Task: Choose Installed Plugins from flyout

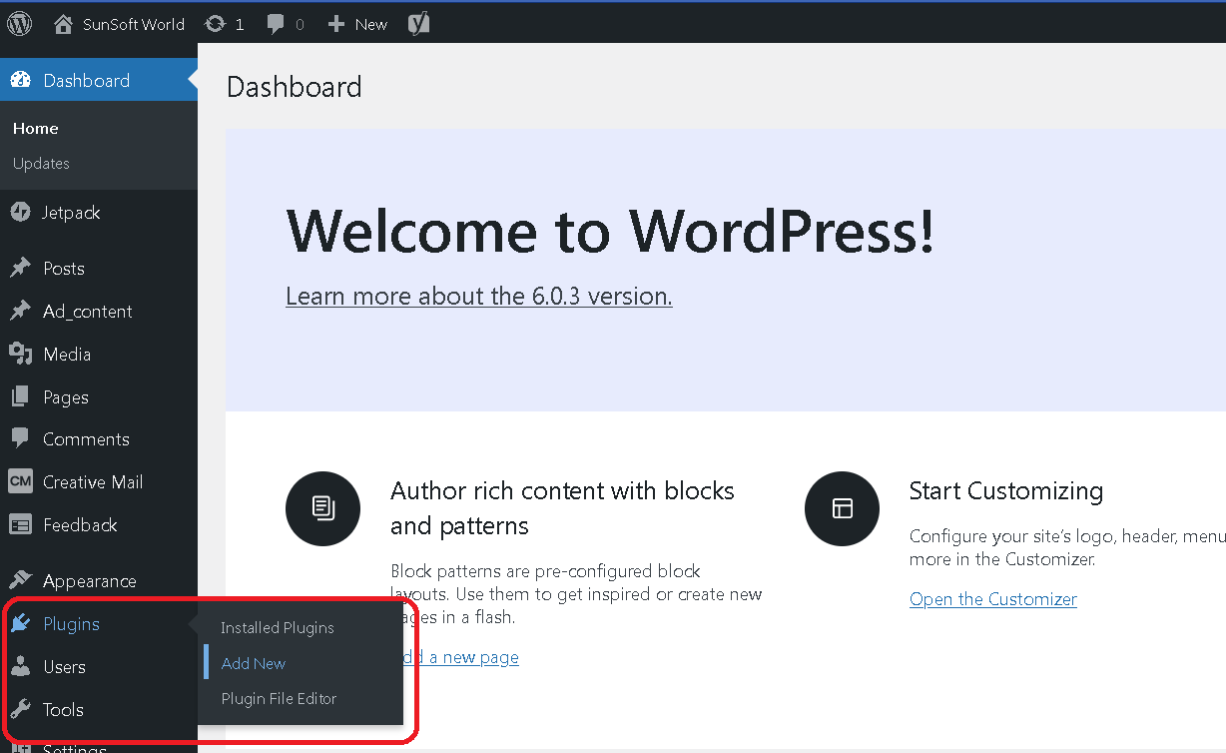Action: tap(278, 628)
